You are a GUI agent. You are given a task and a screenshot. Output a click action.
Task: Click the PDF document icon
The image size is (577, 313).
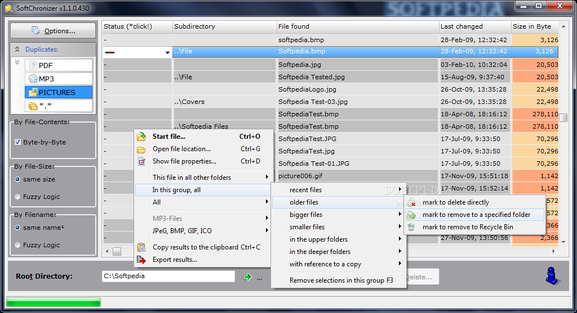tap(33, 65)
